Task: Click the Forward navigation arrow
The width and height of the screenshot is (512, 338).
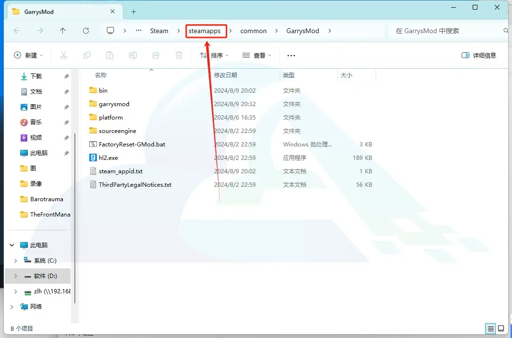Action: pyautogui.click(x=40, y=31)
